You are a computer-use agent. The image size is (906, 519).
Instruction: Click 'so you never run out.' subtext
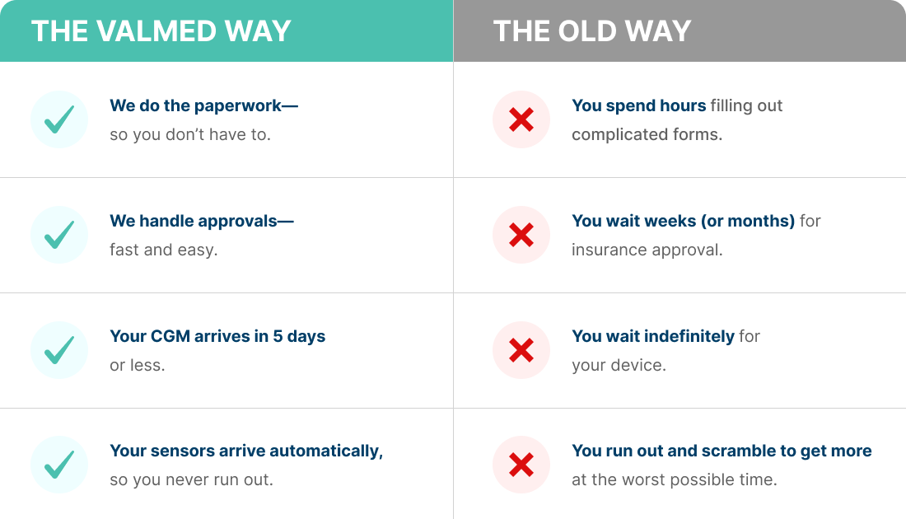pos(191,479)
